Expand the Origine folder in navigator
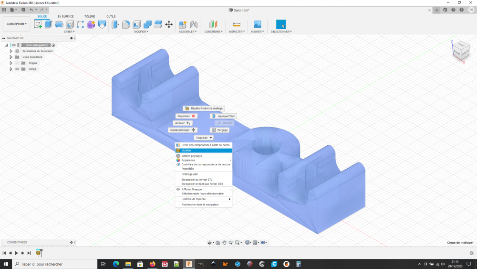477x269 pixels. 11,63
